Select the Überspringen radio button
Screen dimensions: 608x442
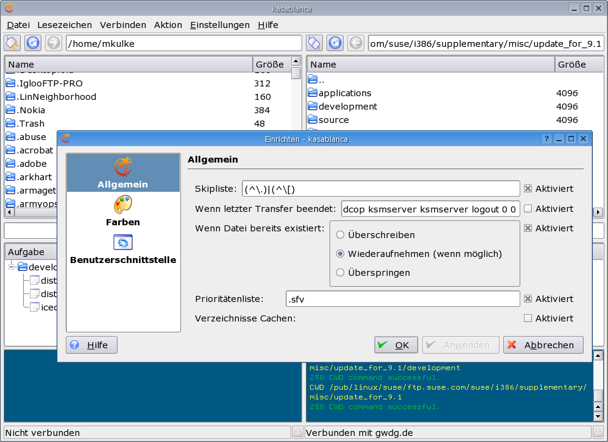point(340,273)
